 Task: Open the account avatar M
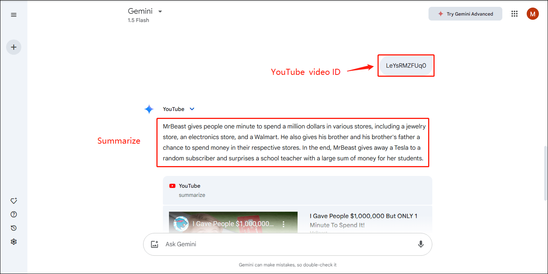[x=533, y=14]
